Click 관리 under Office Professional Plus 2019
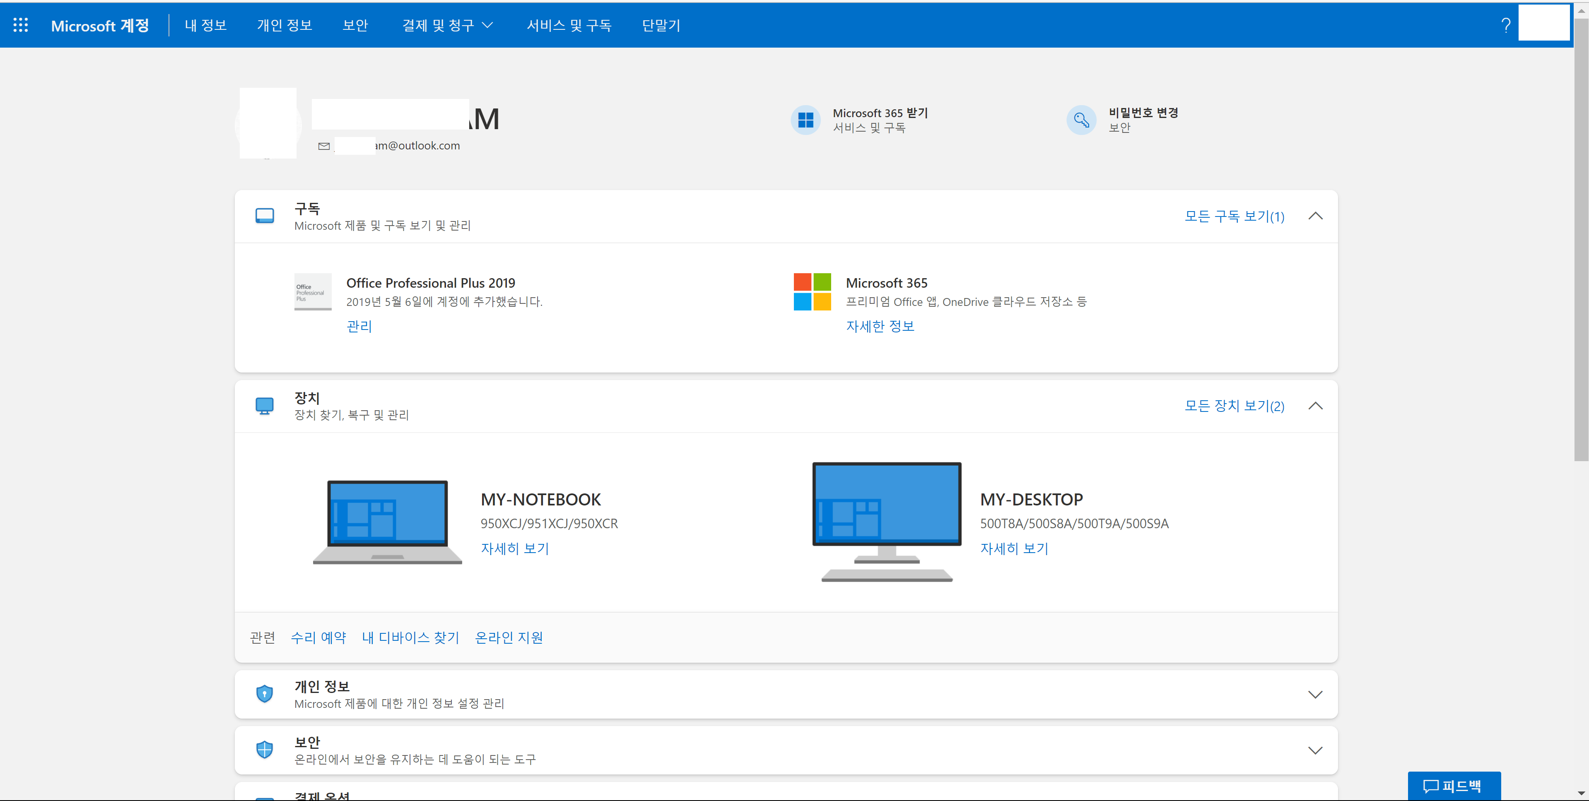1589x801 pixels. pos(359,326)
